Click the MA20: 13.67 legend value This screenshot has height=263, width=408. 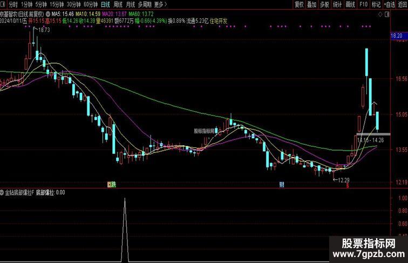[x=114, y=14]
